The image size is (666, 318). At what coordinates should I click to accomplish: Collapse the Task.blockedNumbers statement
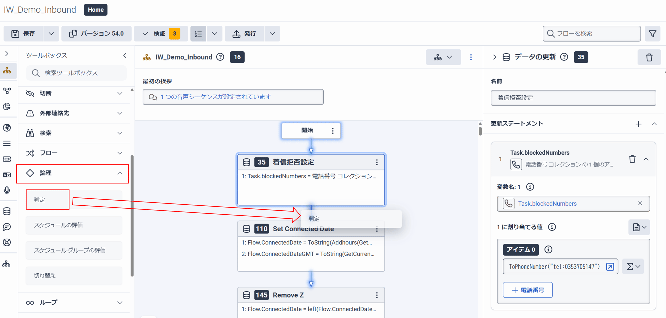646,159
